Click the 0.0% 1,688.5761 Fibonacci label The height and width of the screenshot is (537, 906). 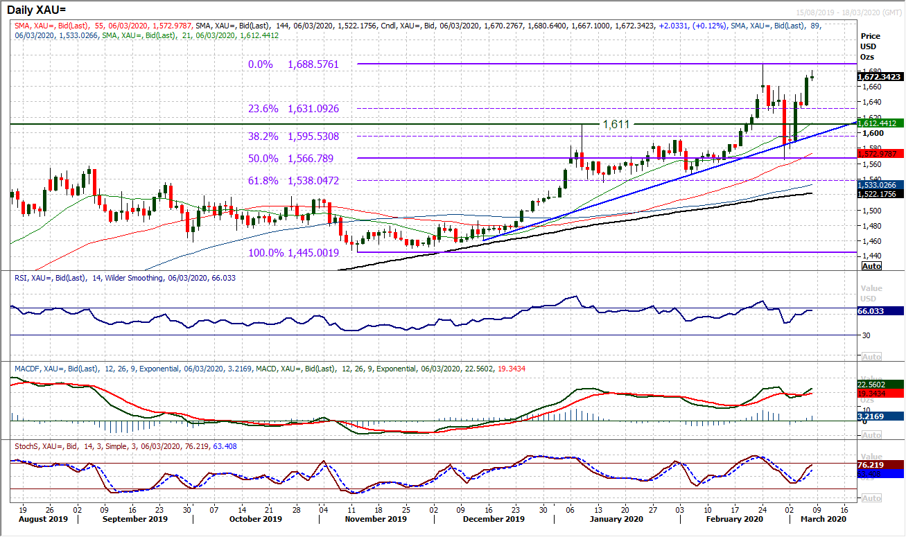(x=294, y=64)
